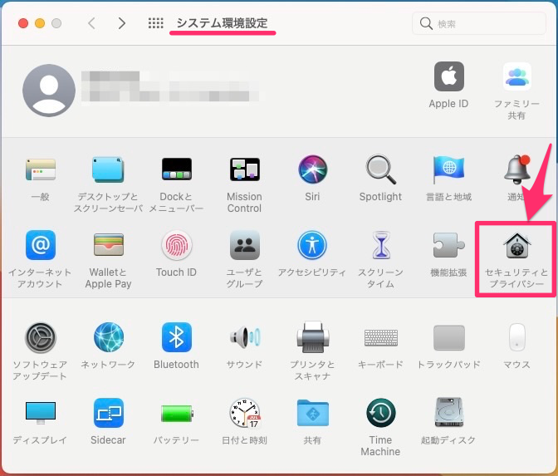
Task: Open ファミリー共有 family sharing
Action: pos(516,78)
